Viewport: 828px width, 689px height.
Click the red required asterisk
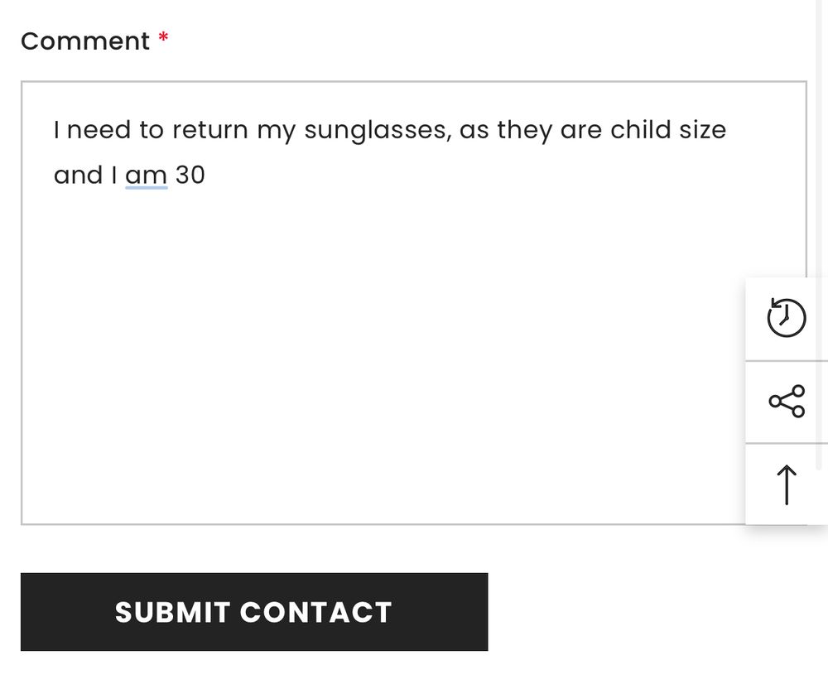[164, 37]
